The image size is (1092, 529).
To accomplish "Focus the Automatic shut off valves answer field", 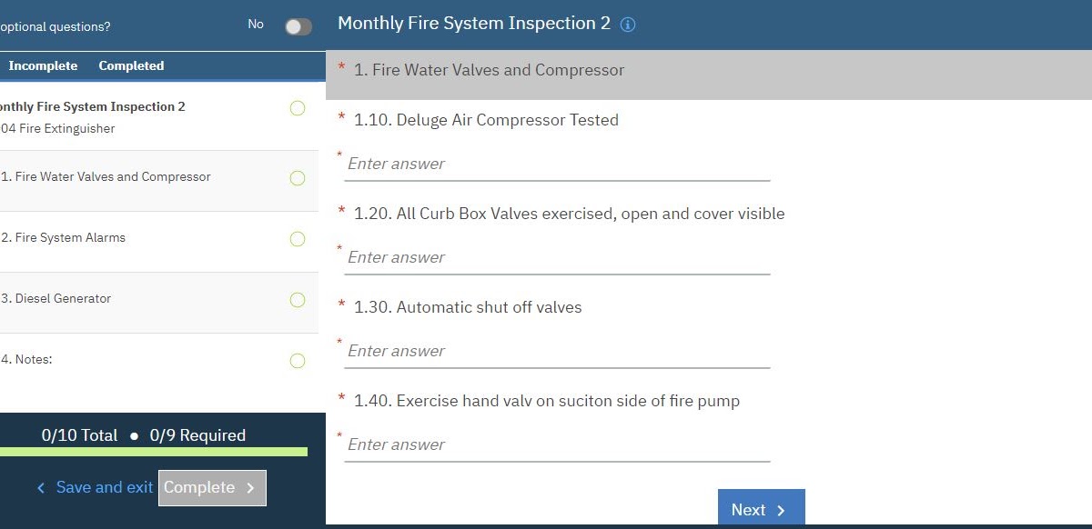I will pos(556,352).
